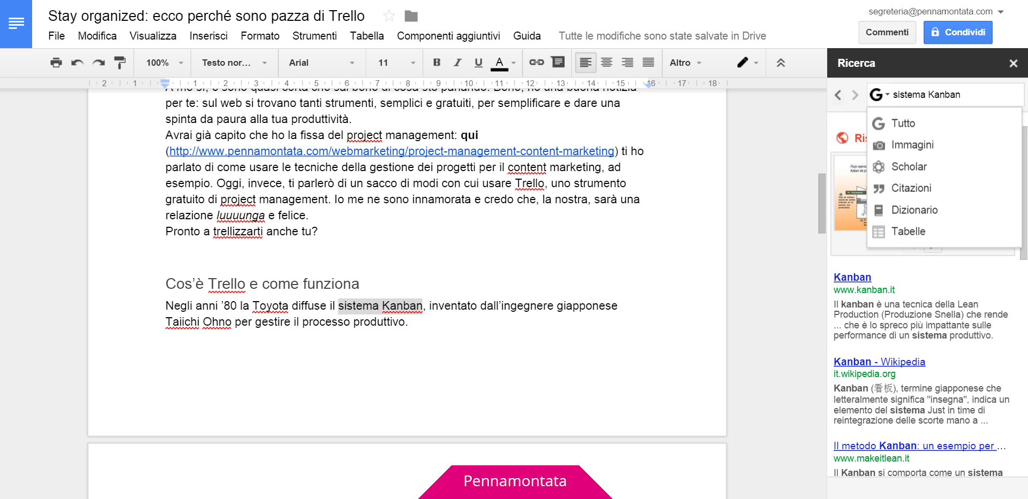
Task: Open the font family dropdown
Action: [320, 63]
